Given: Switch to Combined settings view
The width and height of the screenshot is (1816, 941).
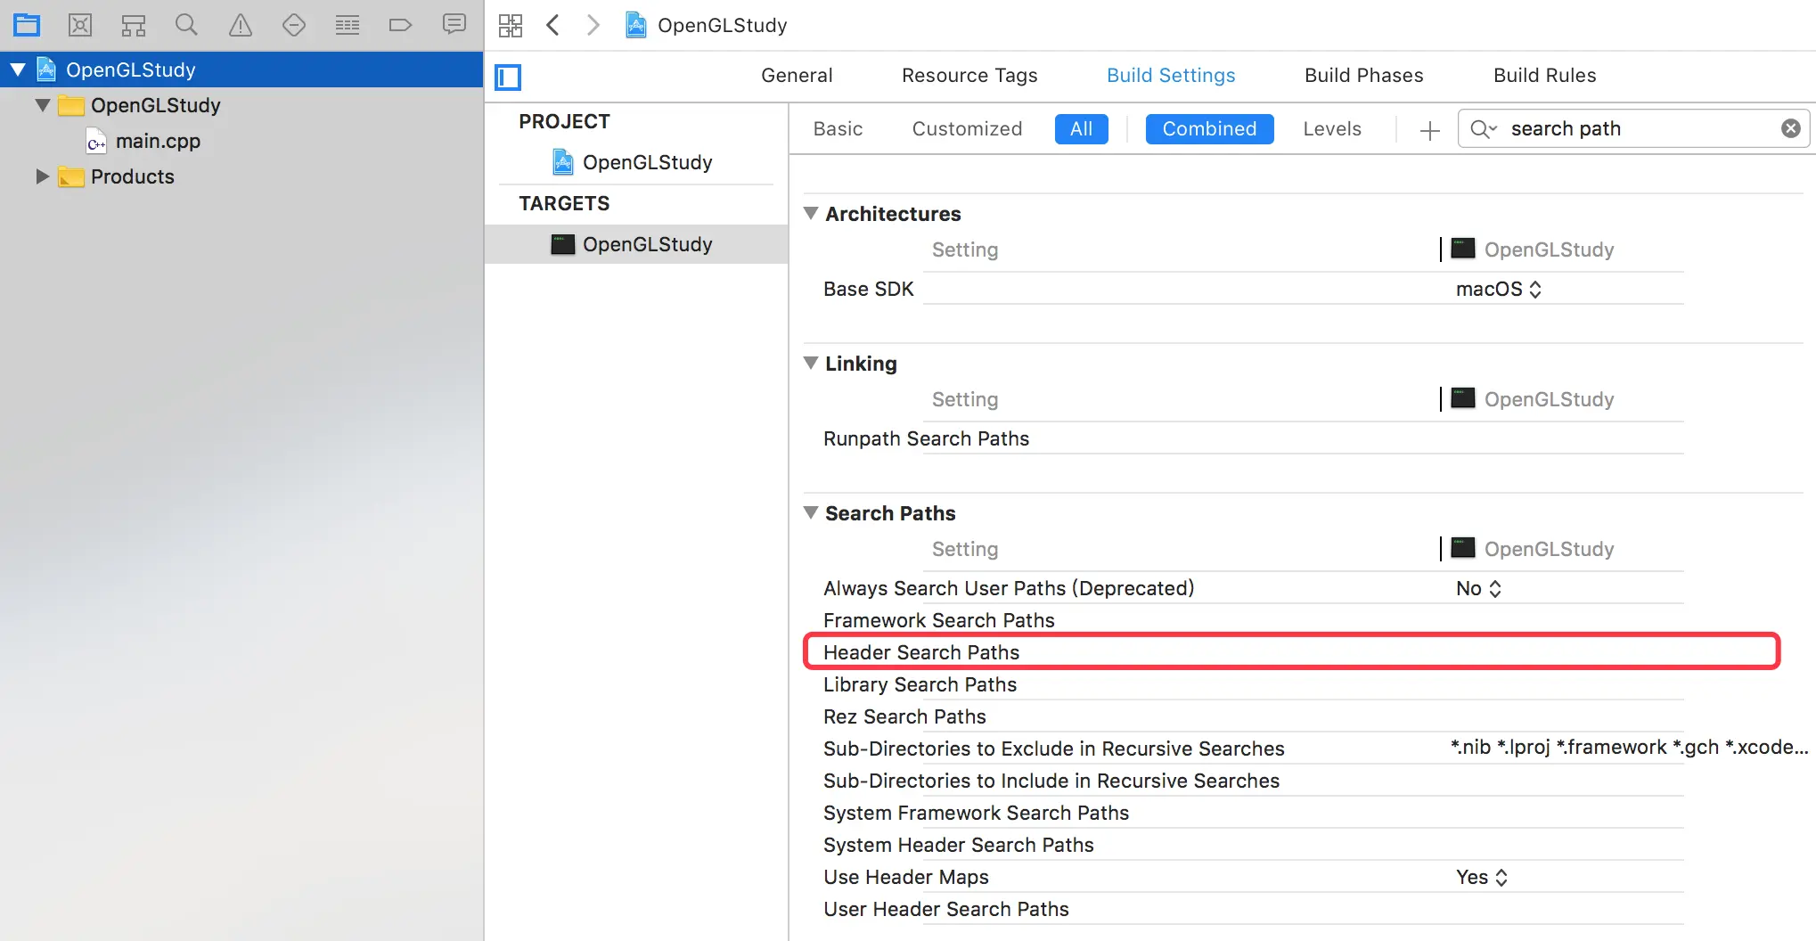Looking at the screenshot, I should [1209, 129].
